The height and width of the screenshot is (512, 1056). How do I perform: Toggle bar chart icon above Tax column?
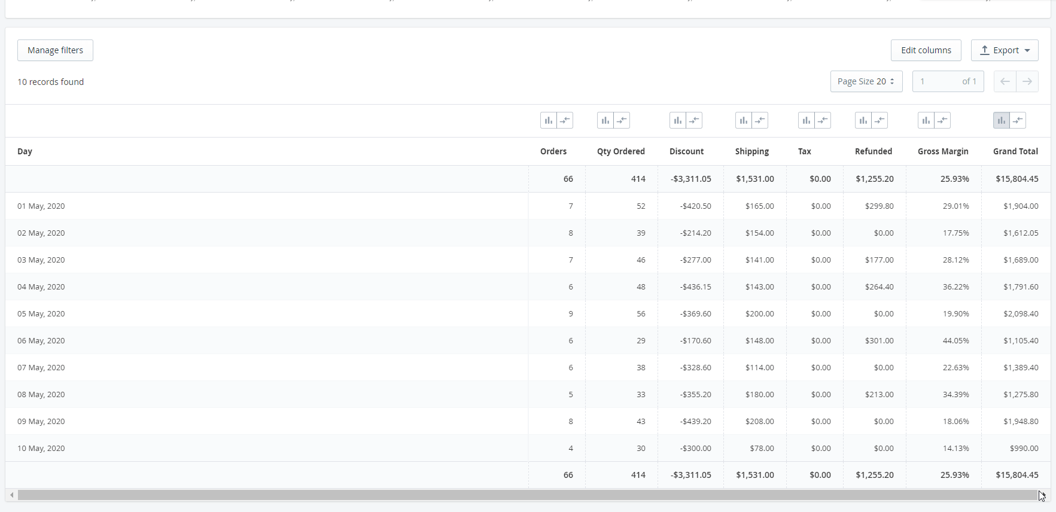[x=807, y=120]
